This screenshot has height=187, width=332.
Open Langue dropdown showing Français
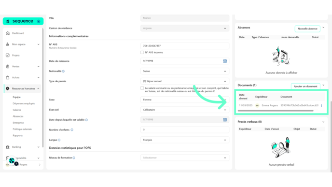185,140
